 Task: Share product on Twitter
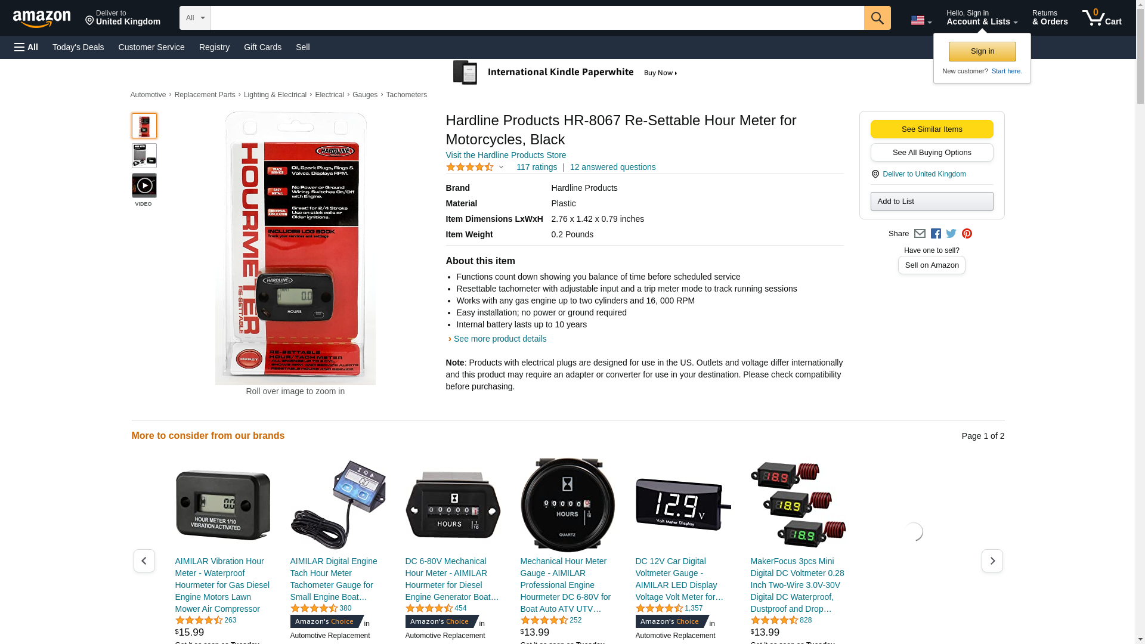tap(951, 234)
